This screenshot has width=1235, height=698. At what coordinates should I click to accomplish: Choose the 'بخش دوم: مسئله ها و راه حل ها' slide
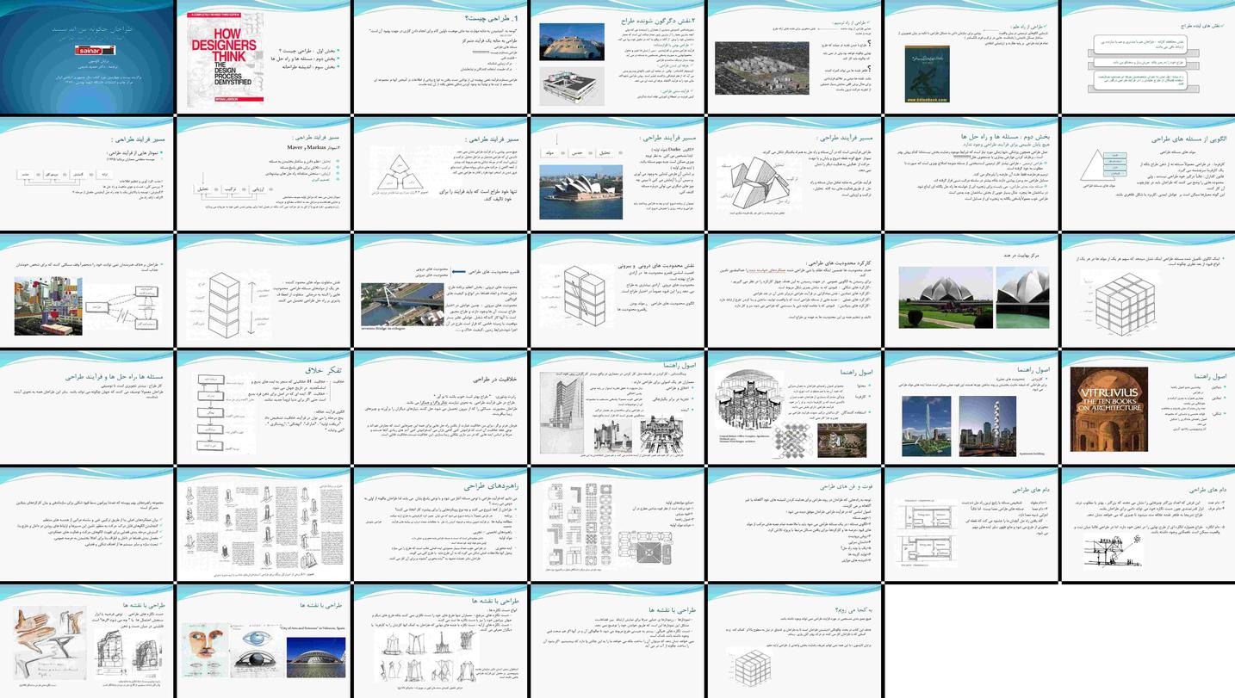click(970, 173)
